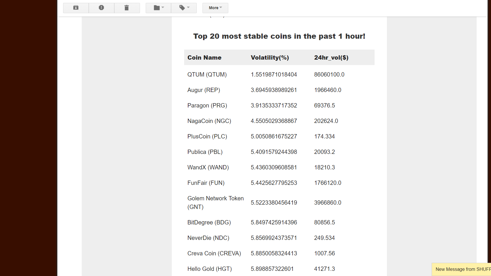Select NagaCoin 24hr volume 202624.0
The width and height of the screenshot is (491, 276).
pos(326,121)
